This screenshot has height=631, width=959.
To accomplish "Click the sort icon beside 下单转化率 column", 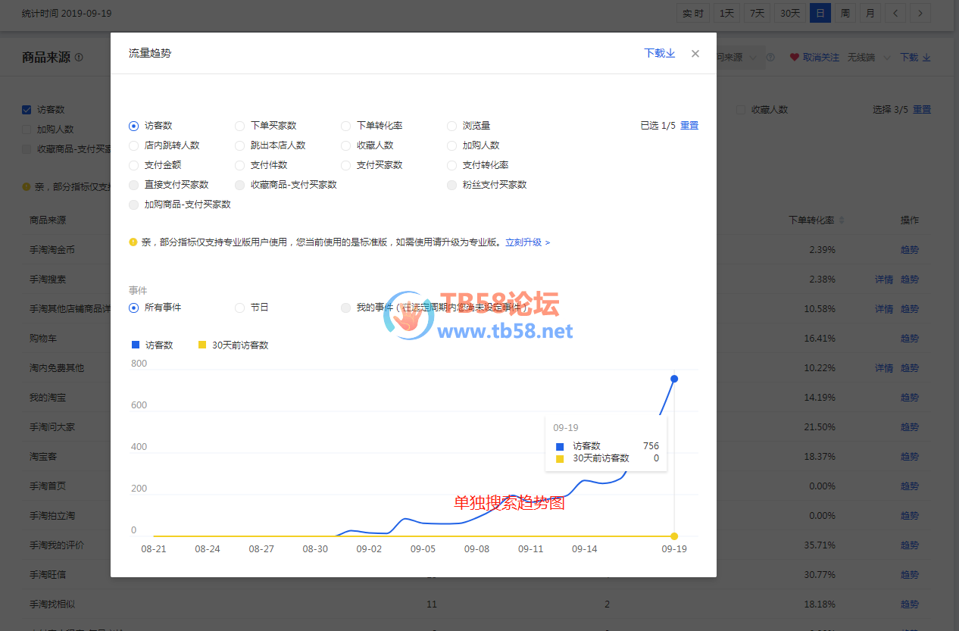I will pyautogui.click(x=841, y=220).
